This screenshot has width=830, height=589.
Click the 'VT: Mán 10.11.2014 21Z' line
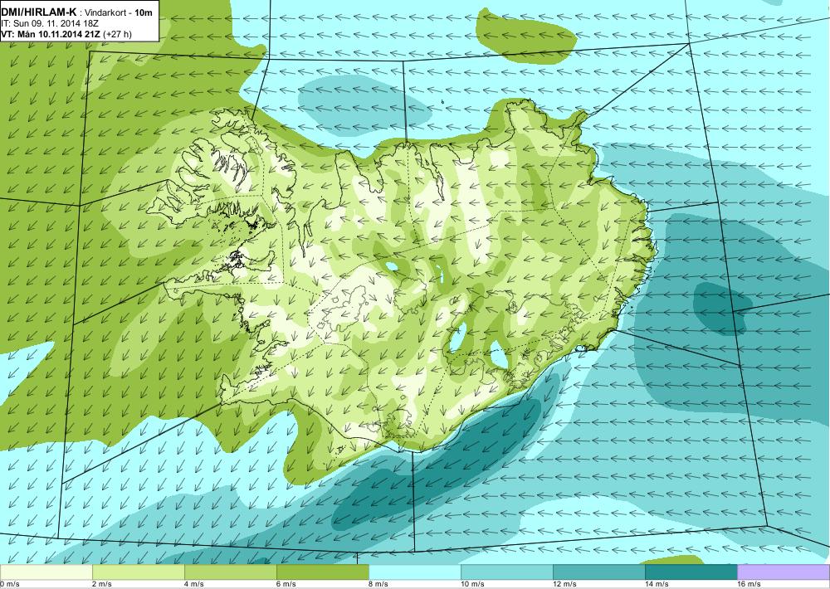[x=51, y=34]
